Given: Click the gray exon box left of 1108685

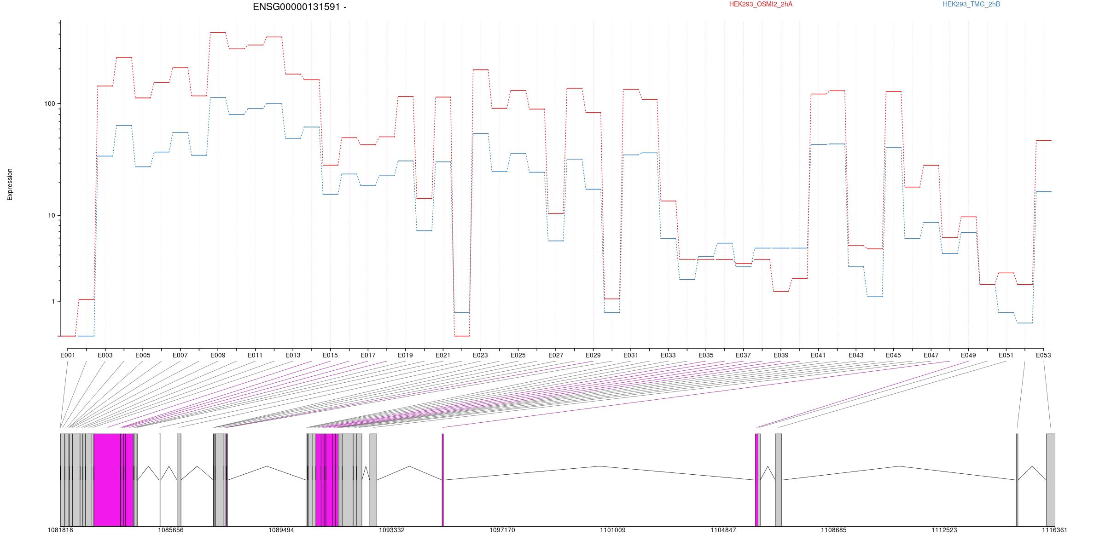Looking at the screenshot, I should (x=779, y=480).
